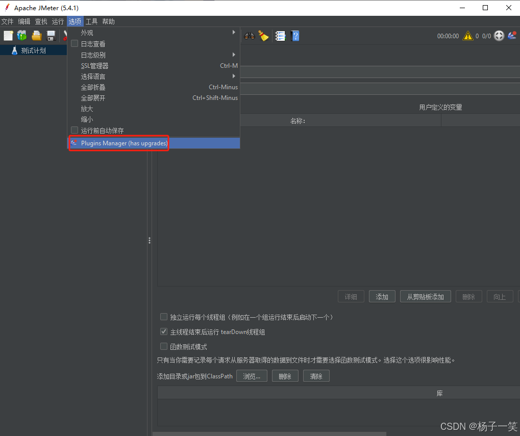The width and height of the screenshot is (520, 436).
Task: Enable the 函数测试模式 checkbox
Action: click(x=163, y=346)
